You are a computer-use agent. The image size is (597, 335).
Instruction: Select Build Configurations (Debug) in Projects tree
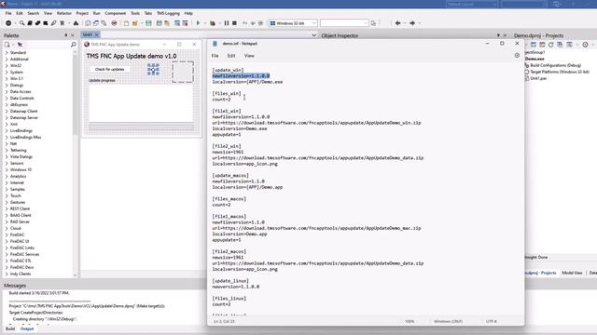pyautogui.click(x=556, y=65)
